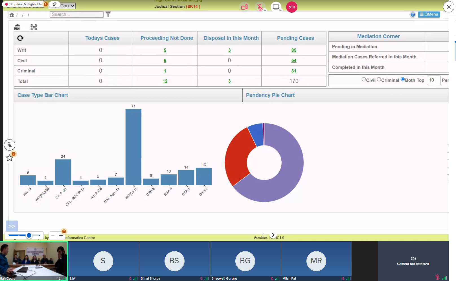The image size is (456, 281).
Task: Click the Crl. A.-21 bar with value 24
Action: click(x=63, y=172)
